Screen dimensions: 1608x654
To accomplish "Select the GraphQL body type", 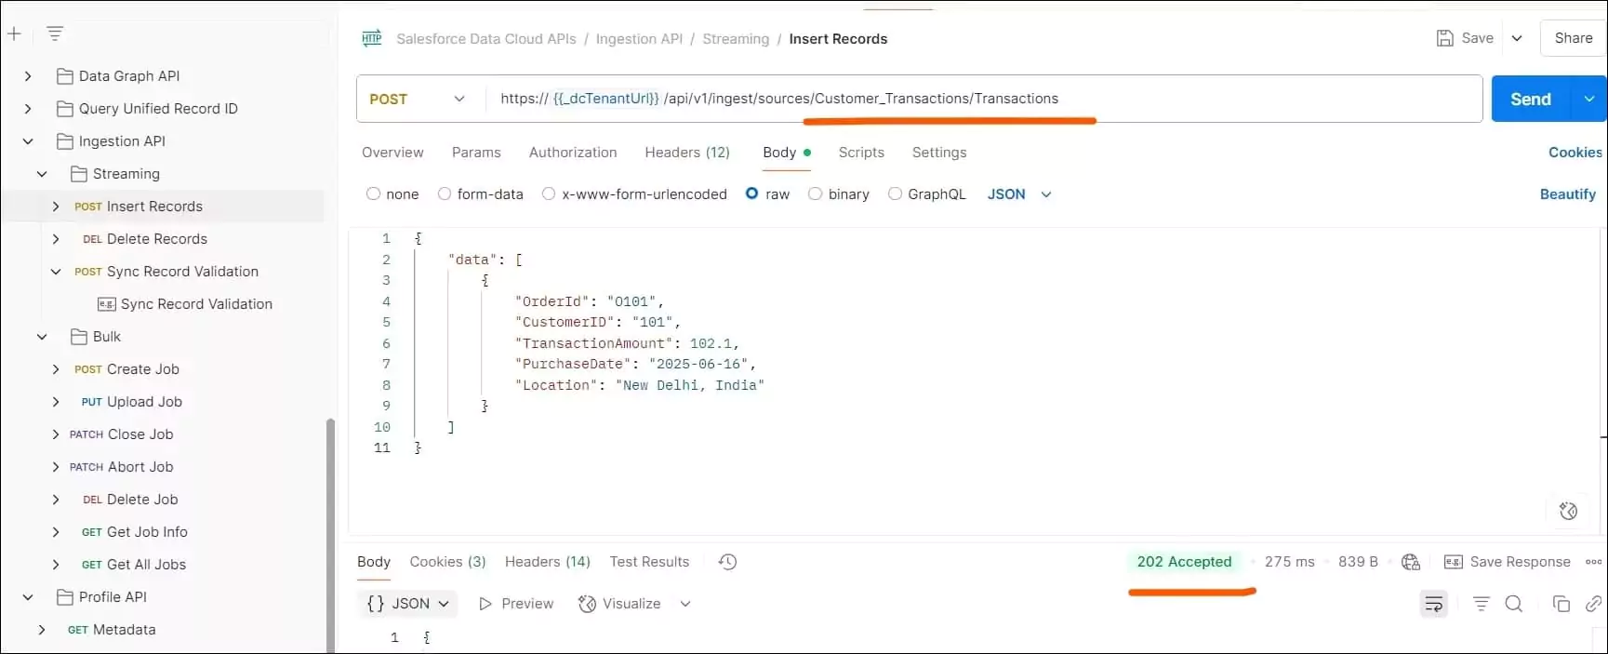I will (895, 194).
